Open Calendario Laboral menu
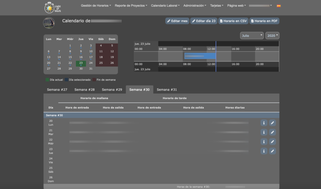 tap(165, 6)
